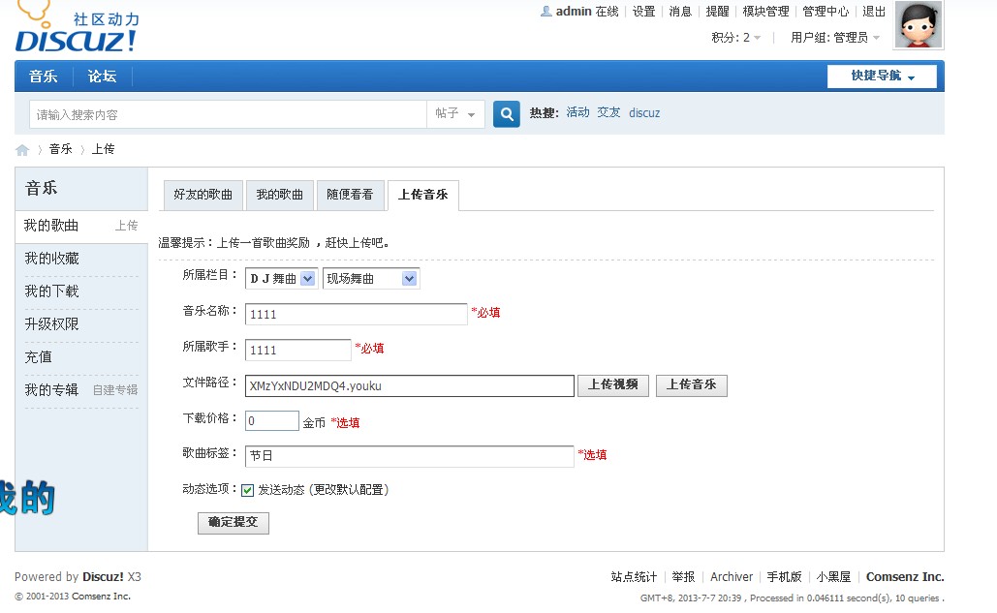Switch to the 好友的歌曲 tab
This screenshot has width=997, height=613.
tap(203, 195)
